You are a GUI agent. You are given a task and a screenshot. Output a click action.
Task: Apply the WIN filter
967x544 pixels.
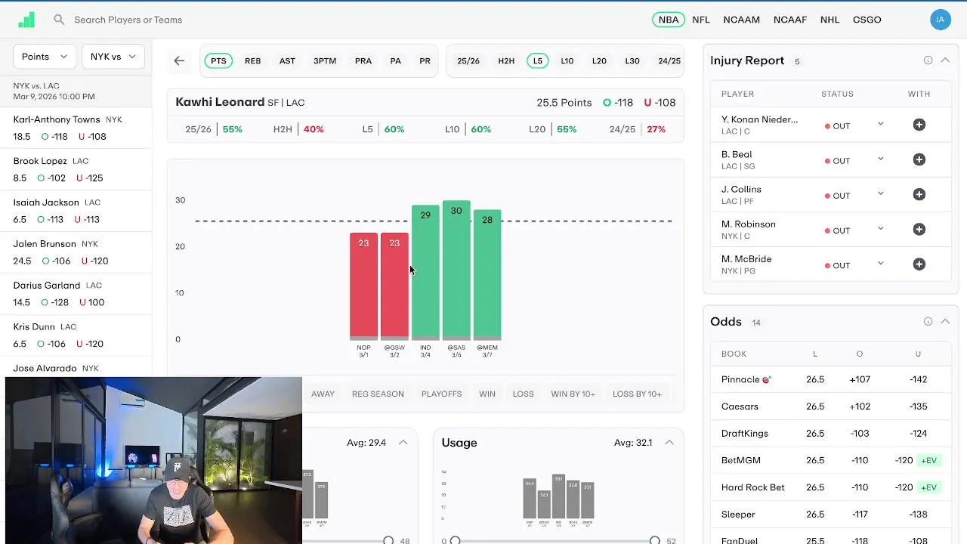pyautogui.click(x=487, y=394)
